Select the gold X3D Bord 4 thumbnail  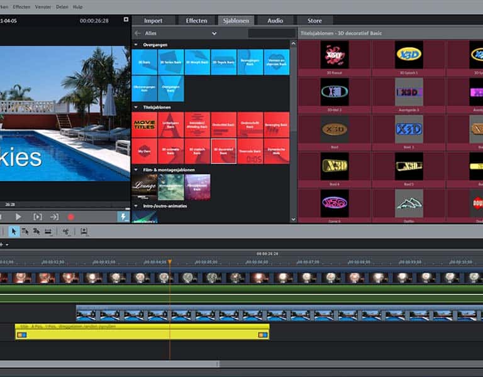[x=335, y=166]
